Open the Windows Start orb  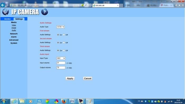pyautogui.click(x=3, y=101)
